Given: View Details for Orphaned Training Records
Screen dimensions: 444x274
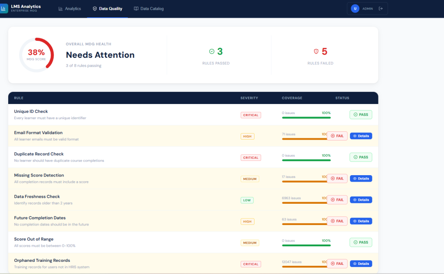Looking at the screenshot, I should pos(361,264).
